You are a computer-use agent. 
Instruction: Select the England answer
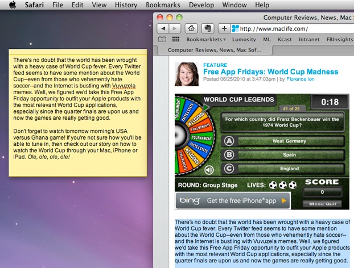pos(291,169)
